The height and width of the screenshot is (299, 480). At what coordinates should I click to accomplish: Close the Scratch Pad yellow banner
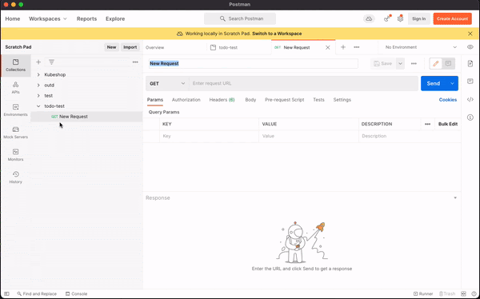coord(470,34)
